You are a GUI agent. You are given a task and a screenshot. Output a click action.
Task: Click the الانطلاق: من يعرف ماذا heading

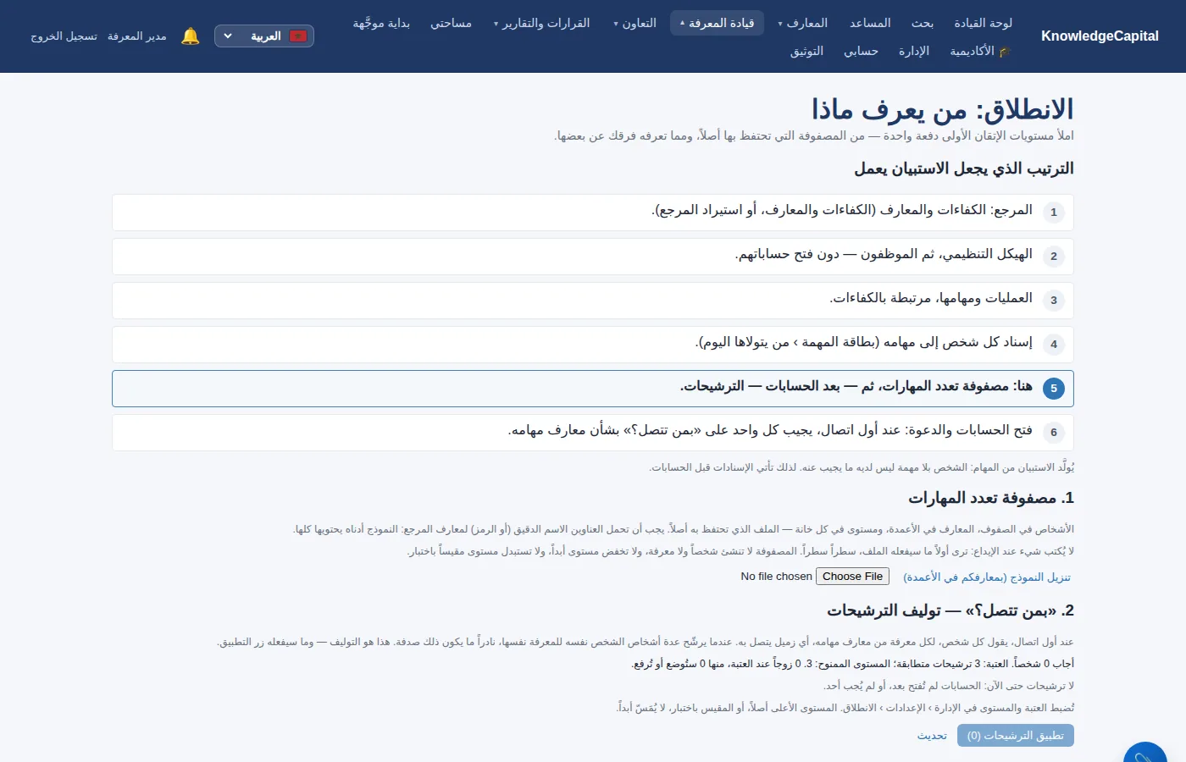(x=943, y=109)
